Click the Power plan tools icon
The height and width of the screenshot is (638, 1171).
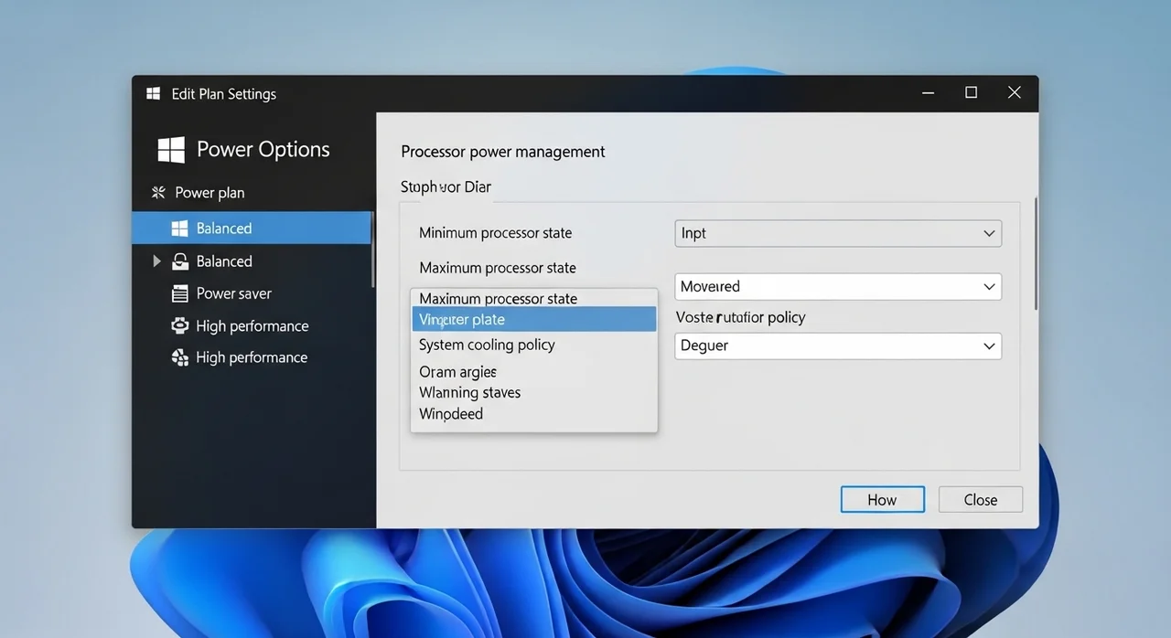tap(158, 193)
